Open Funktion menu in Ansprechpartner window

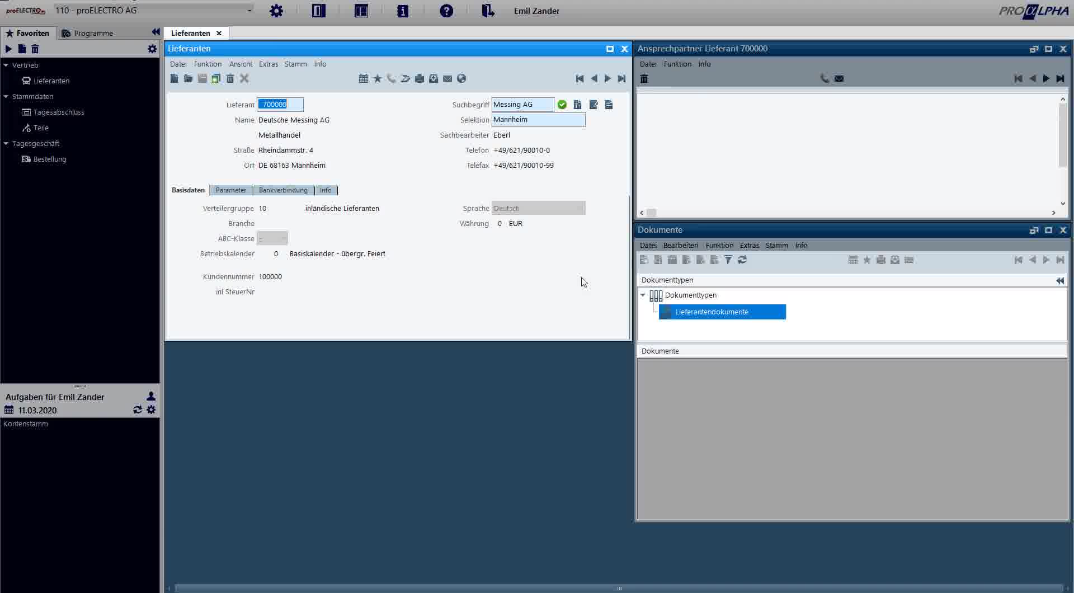[677, 64]
